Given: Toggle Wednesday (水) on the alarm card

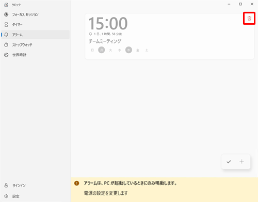Looking at the screenshot, I should [120, 50].
